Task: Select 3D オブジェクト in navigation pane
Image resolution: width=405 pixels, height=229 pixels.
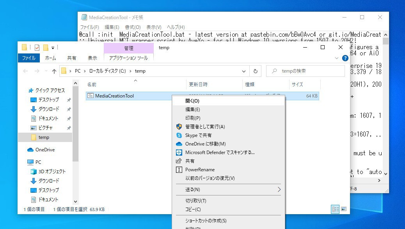Action: tap(52, 171)
